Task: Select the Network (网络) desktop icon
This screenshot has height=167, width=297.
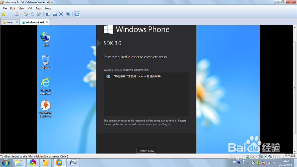Action: (x=45, y=40)
